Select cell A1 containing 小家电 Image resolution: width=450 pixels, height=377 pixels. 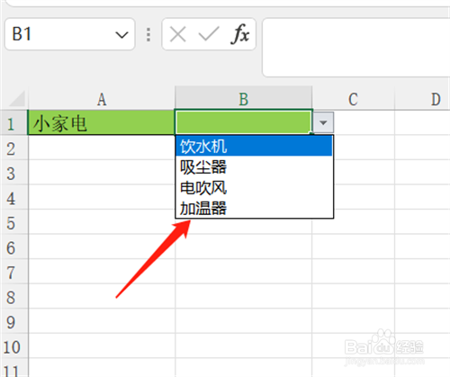click(x=102, y=122)
